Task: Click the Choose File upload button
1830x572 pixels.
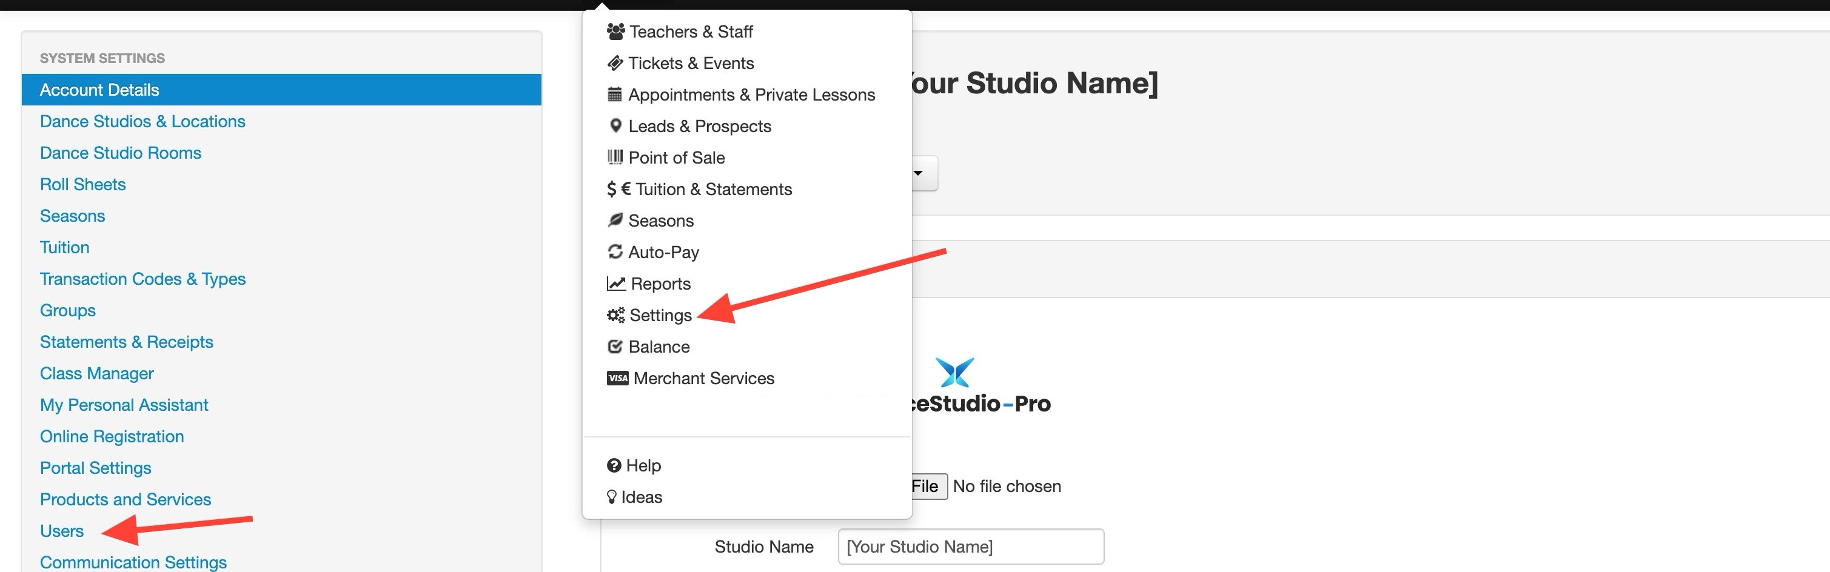Action: point(926,487)
